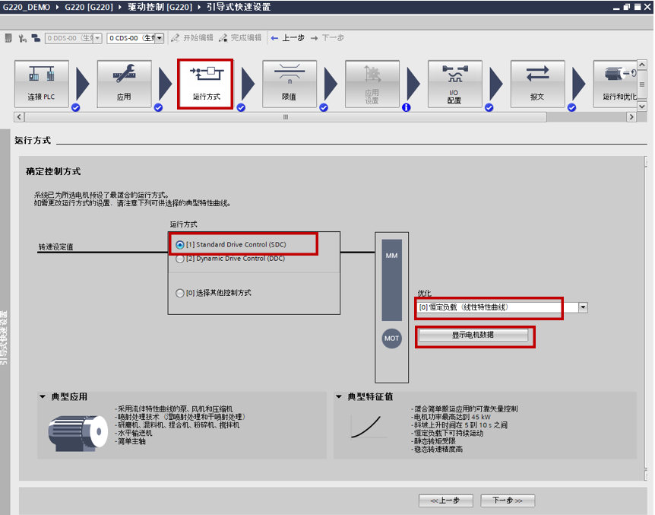Select Standard Drive Control (SDC) mode

tap(180, 245)
